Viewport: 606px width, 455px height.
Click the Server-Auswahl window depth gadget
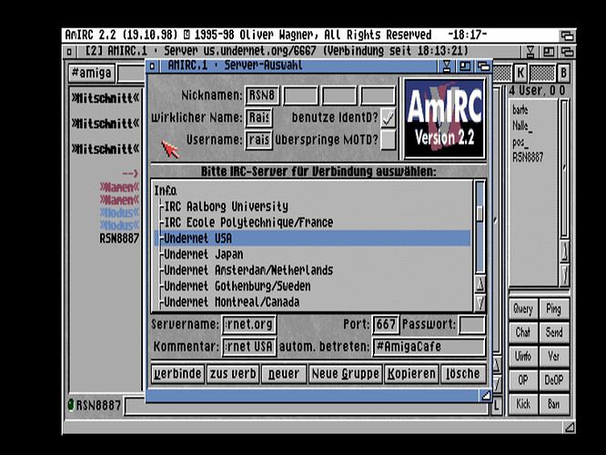pos(483,66)
